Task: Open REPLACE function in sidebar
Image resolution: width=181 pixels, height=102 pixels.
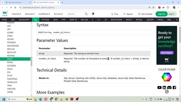Action: [11, 49]
